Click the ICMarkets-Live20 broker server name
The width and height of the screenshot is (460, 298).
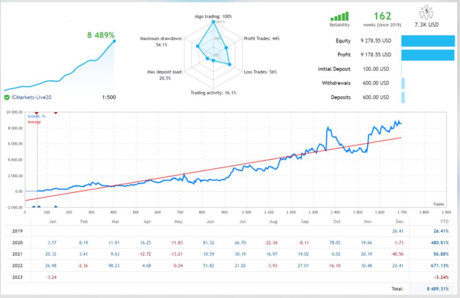[31, 97]
